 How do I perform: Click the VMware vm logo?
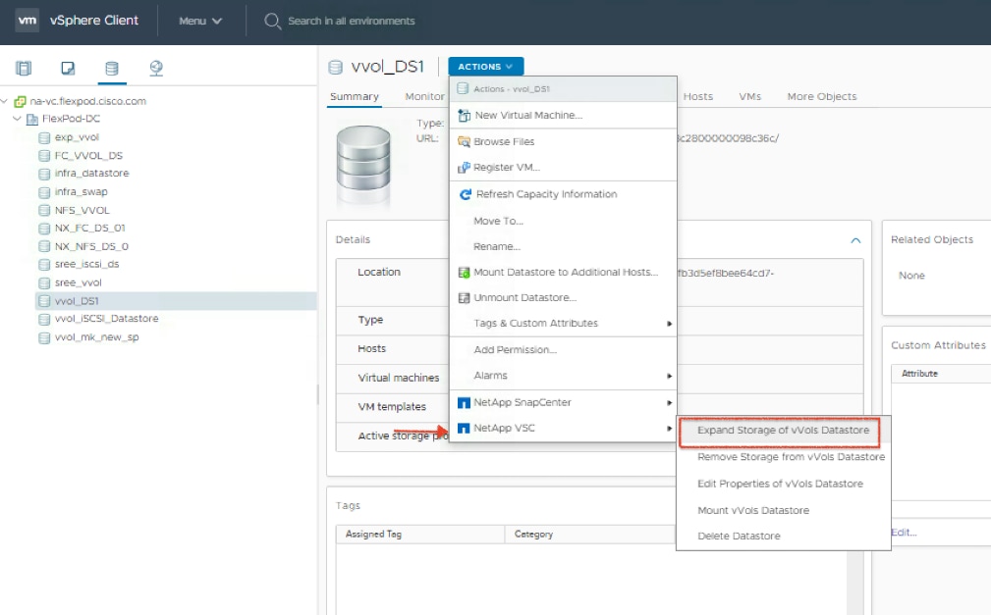coord(28,21)
